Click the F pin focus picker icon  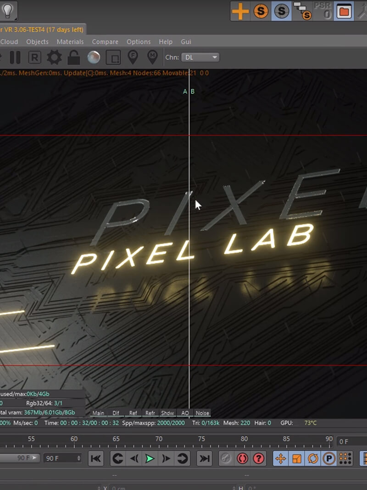coord(133,57)
